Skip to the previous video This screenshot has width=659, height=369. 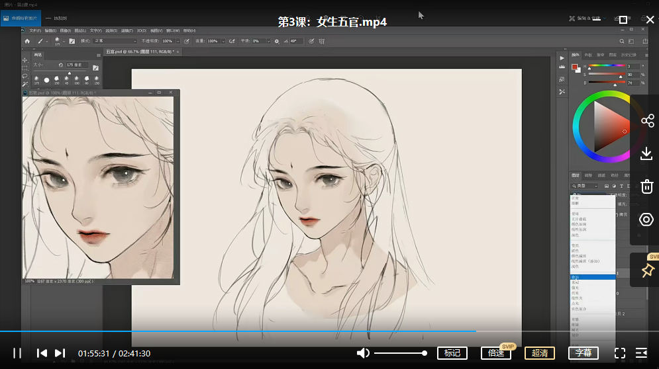coord(42,353)
